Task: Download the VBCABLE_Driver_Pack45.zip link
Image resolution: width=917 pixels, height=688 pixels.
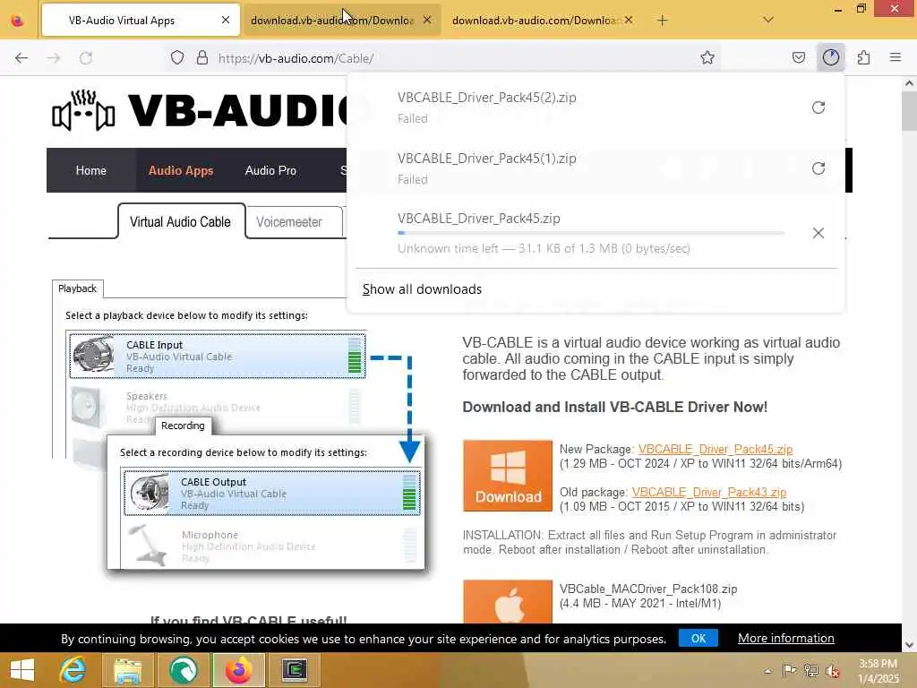Action: (x=716, y=450)
